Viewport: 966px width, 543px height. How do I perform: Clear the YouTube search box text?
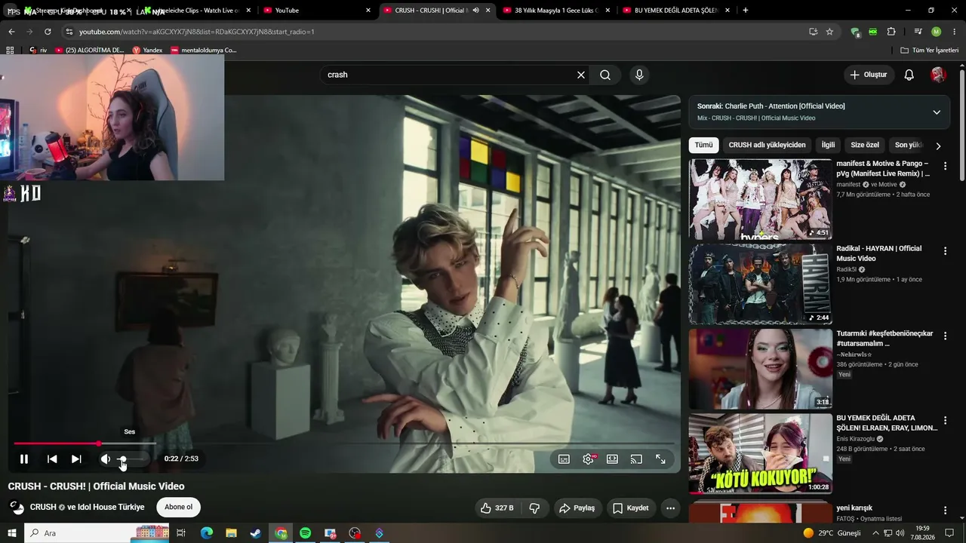(x=581, y=75)
